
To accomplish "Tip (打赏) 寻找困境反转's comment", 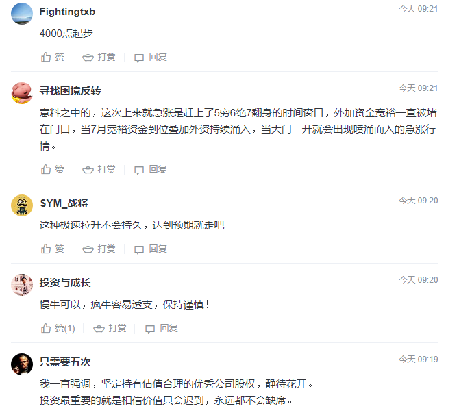I will [x=99, y=169].
